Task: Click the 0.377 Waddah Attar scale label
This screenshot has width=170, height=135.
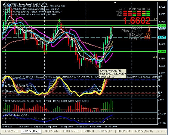Action: pyautogui.click(x=161, y=100)
